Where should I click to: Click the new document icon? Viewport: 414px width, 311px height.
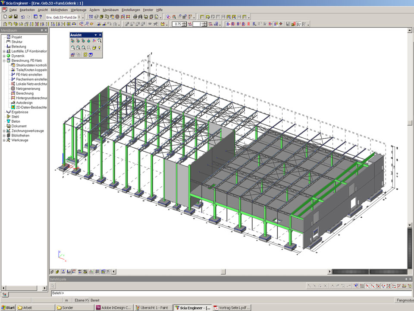[5, 17]
